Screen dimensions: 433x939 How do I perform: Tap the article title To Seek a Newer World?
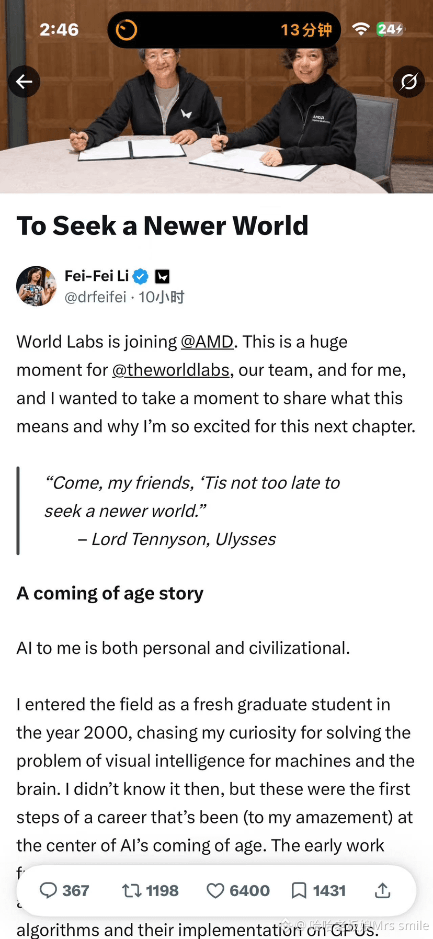click(x=163, y=225)
